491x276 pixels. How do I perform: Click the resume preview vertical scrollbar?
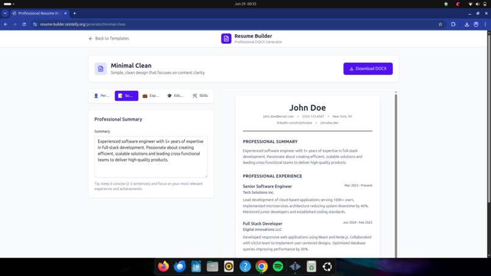pos(396,175)
